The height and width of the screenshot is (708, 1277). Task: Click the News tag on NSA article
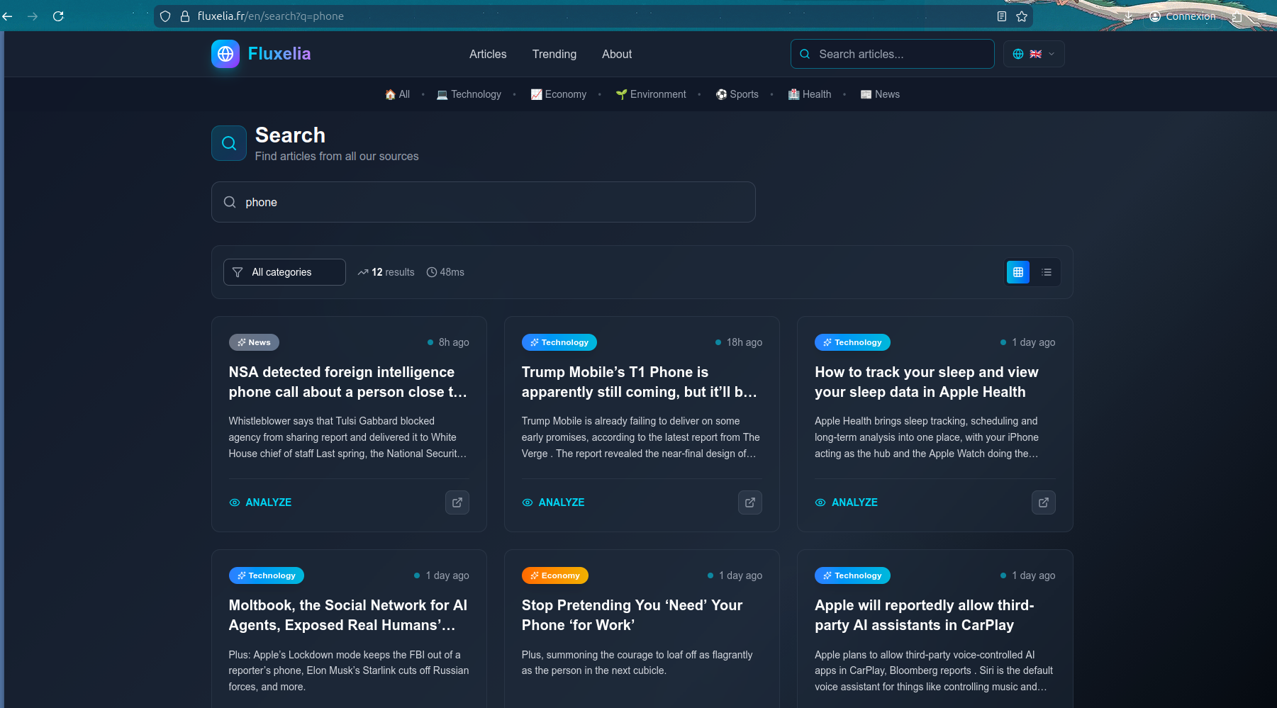click(254, 342)
